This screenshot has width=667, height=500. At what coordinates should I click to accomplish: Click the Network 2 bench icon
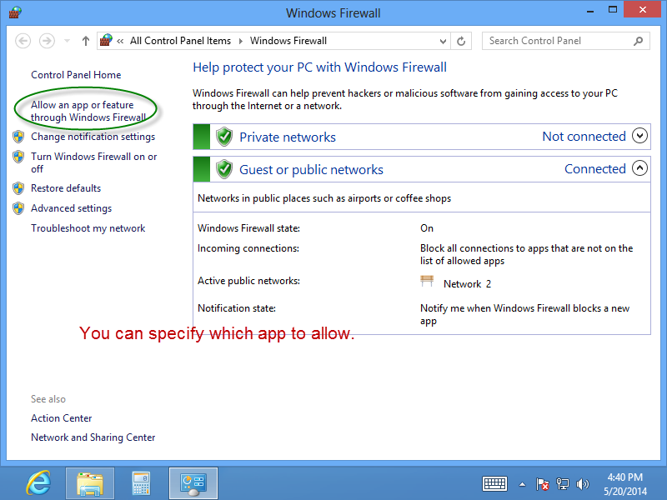[427, 281]
